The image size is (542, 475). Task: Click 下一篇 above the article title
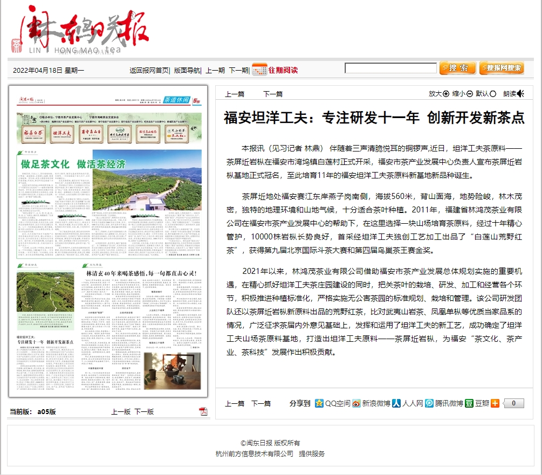pyautogui.click(x=273, y=94)
